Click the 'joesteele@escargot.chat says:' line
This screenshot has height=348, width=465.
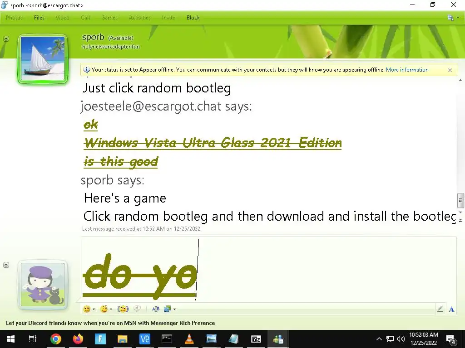click(166, 106)
